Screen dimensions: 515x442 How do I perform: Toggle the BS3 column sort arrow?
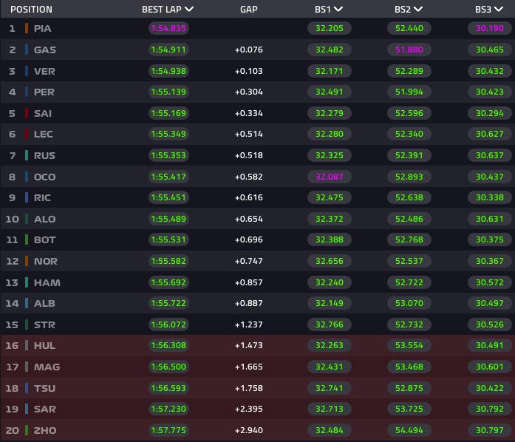coord(498,9)
